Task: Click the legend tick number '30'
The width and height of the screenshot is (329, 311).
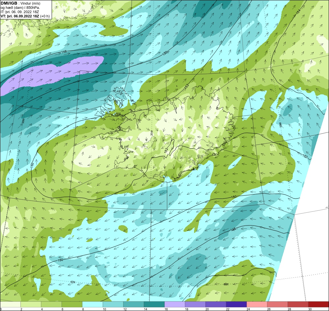Action: pos(310,309)
